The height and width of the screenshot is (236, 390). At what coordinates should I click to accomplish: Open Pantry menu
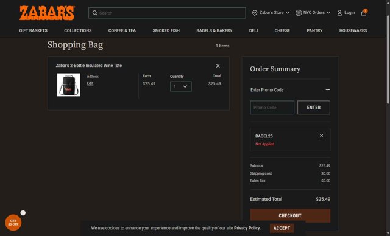pos(314,30)
